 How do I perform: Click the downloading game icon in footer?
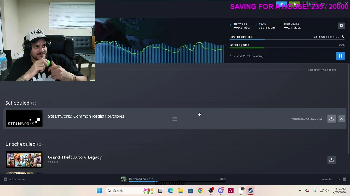pyautogui.click(x=124, y=179)
